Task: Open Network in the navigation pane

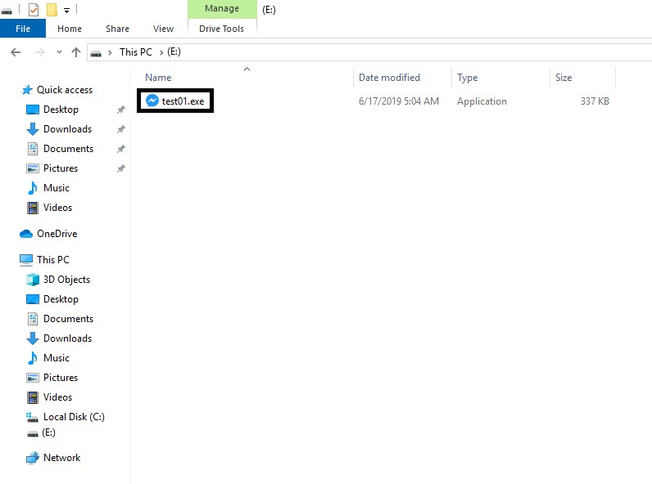Action: (61, 458)
